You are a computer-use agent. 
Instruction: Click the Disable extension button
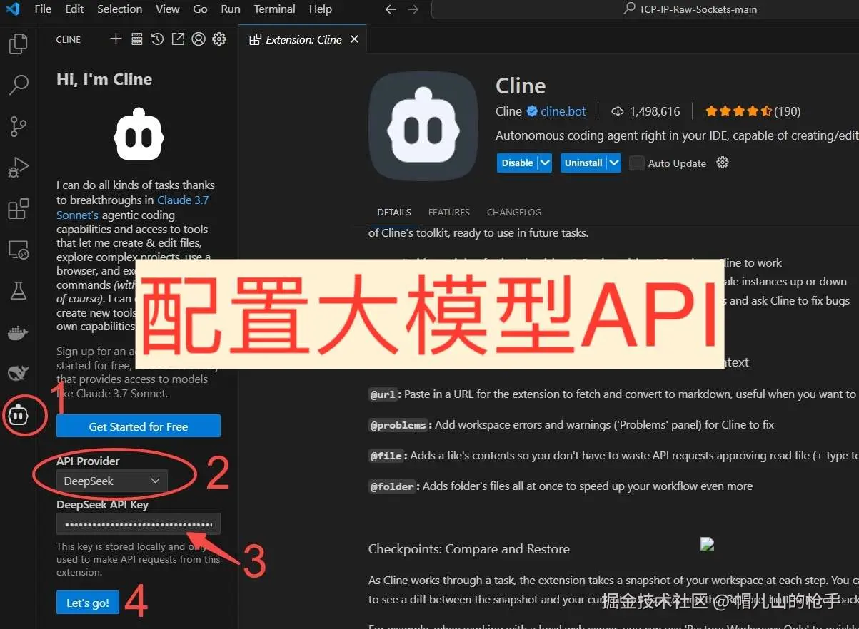coord(517,163)
